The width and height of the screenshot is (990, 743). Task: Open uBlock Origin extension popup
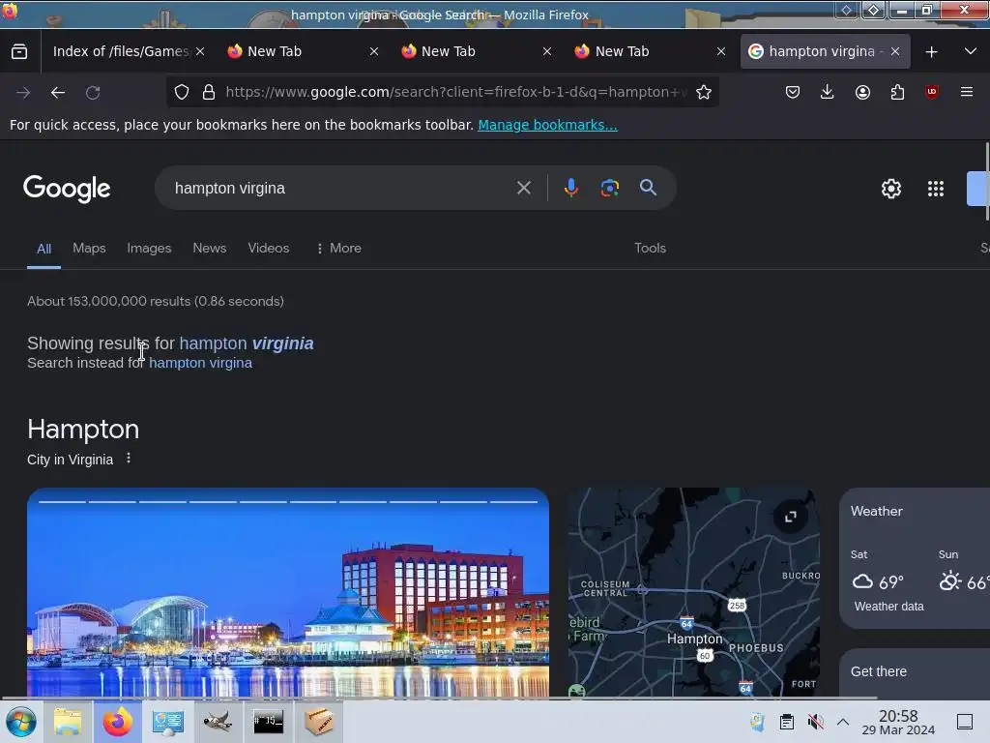click(932, 92)
